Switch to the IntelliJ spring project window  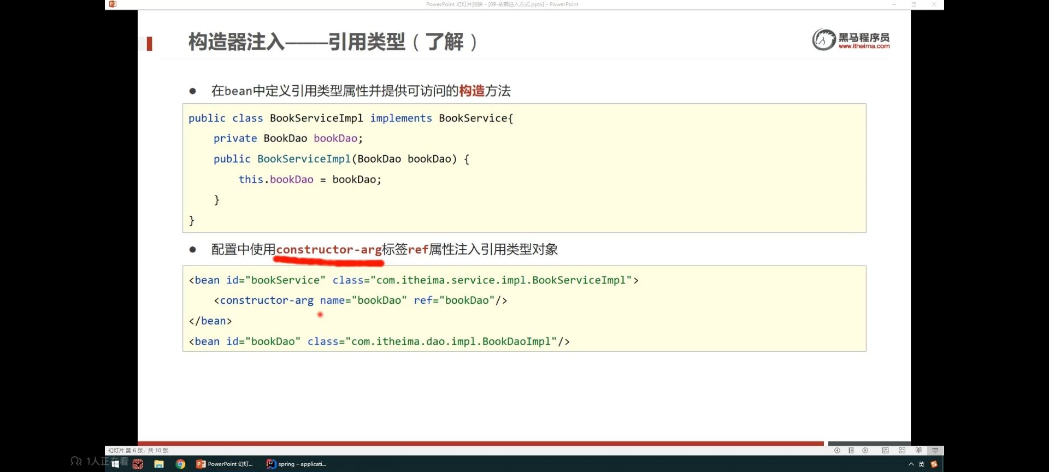point(296,464)
